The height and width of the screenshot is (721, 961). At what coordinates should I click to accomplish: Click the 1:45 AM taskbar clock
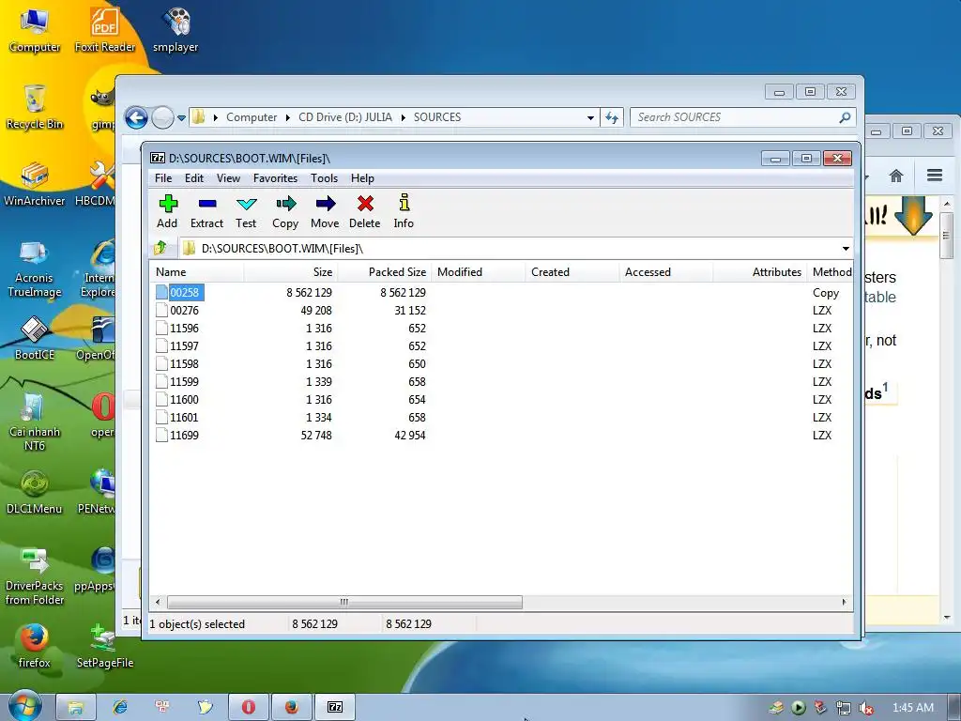(912, 708)
